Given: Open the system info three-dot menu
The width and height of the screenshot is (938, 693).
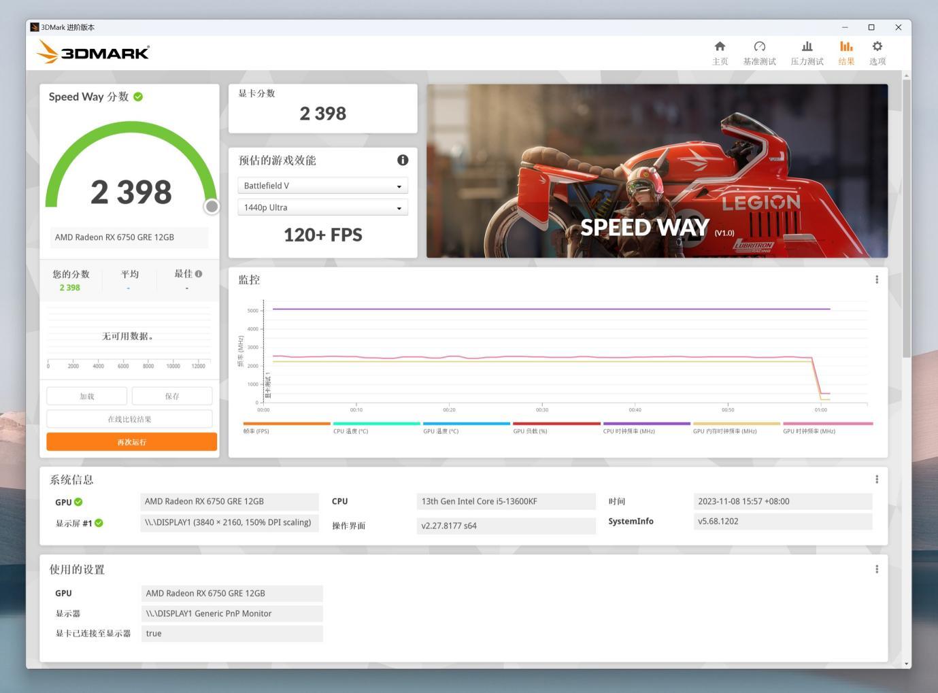Looking at the screenshot, I should click(877, 479).
